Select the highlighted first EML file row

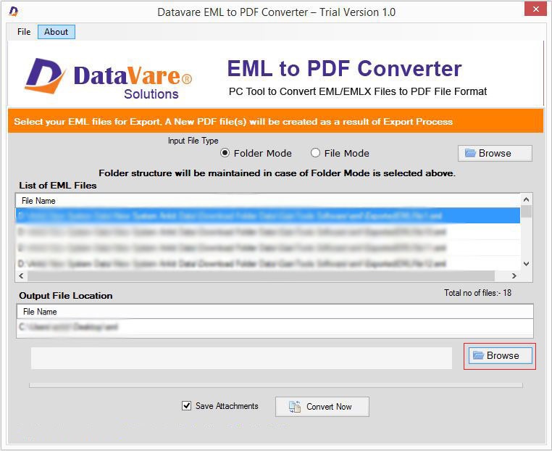pyautogui.click(x=268, y=215)
